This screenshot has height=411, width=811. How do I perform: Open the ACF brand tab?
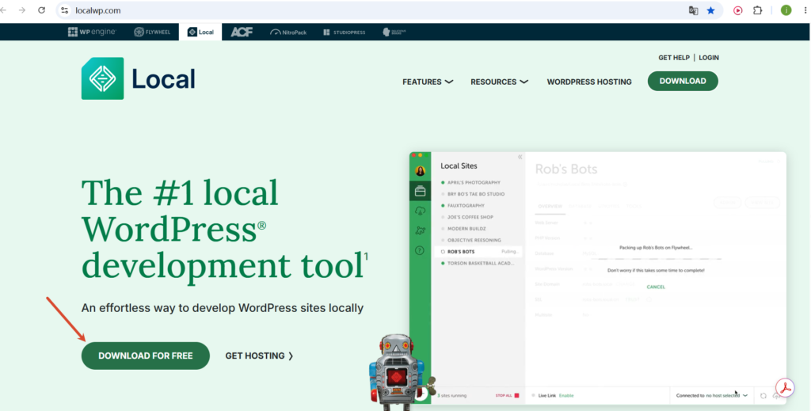242,32
